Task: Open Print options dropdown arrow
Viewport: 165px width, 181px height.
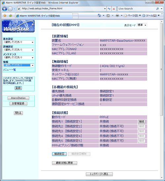Action: point(121,15)
